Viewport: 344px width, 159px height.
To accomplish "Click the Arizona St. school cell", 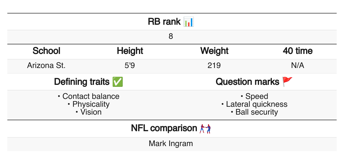I will (x=47, y=66).
